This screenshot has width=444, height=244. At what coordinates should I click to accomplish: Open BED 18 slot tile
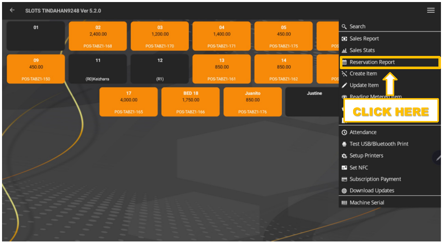click(x=191, y=102)
